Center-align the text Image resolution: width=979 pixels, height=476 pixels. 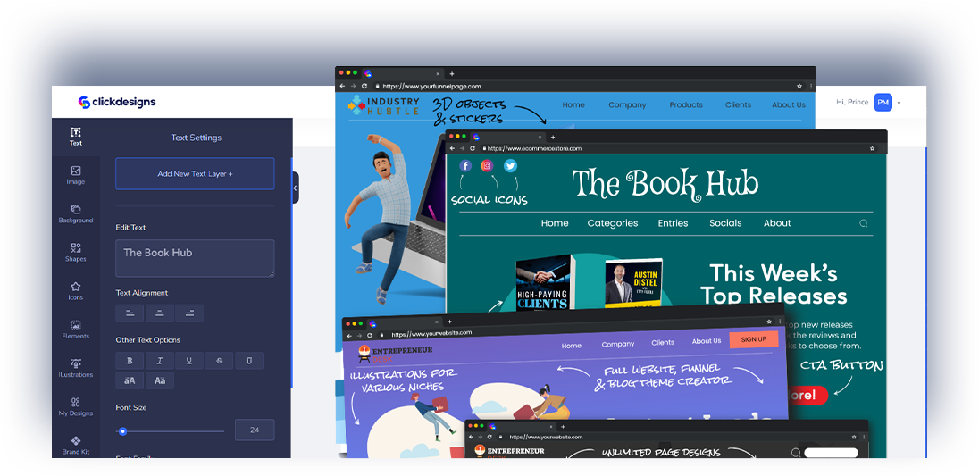(x=160, y=313)
